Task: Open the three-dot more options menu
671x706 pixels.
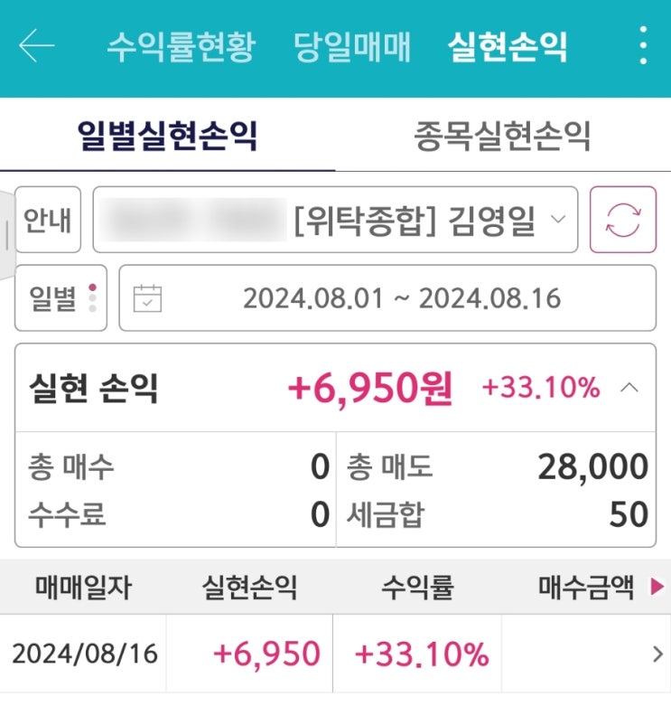Action: 642,45
